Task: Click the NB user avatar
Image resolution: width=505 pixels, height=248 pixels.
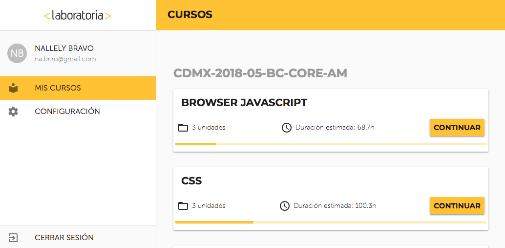Action: (x=17, y=53)
